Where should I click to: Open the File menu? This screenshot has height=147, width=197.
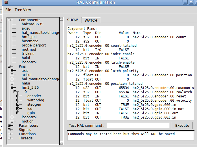[x=8, y=10]
